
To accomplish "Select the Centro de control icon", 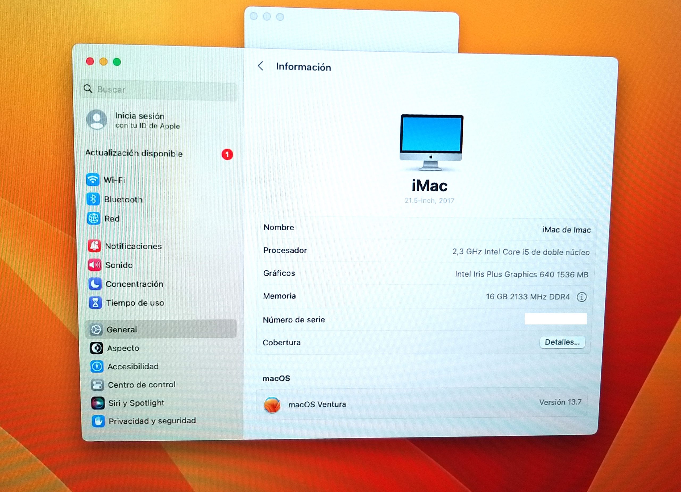I will [98, 385].
